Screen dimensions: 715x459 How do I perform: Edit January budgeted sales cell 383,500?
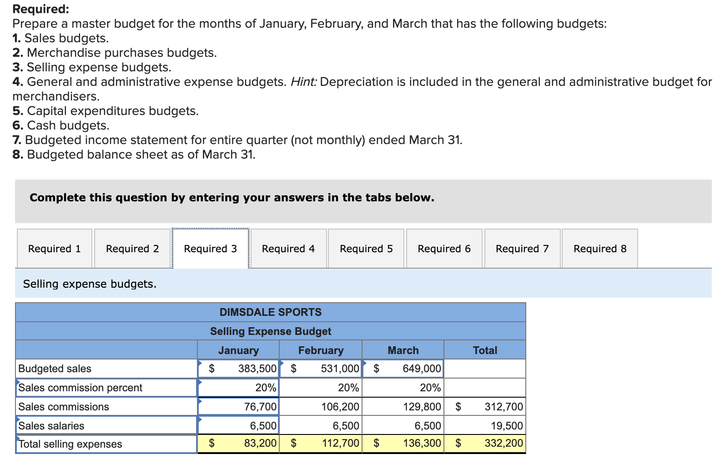[238, 369]
